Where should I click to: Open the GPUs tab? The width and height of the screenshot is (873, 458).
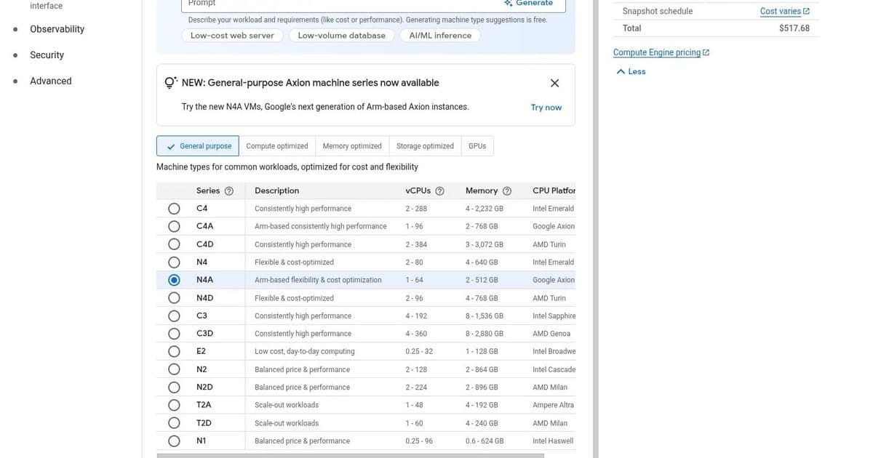click(477, 144)
